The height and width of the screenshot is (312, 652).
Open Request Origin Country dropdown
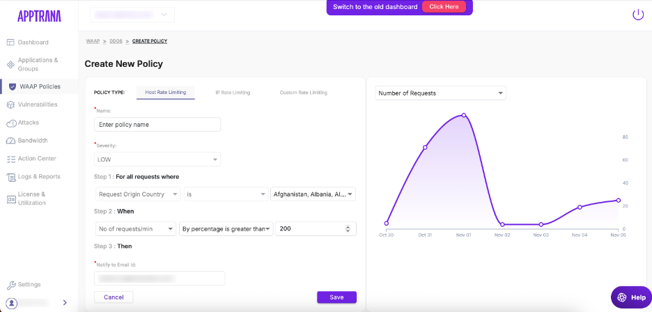pyautogui.click(x=138, y=194)
